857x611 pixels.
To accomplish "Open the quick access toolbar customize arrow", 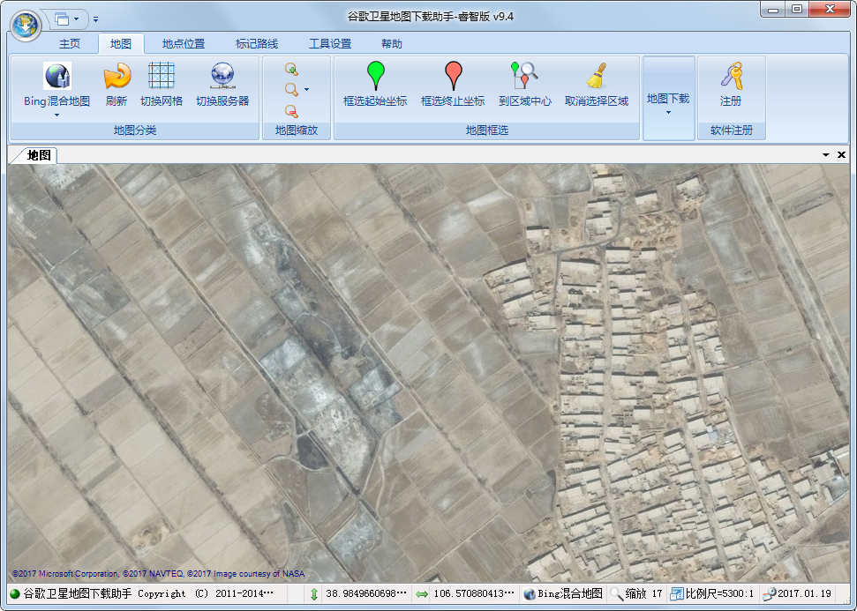I will [x=95, y=19].
